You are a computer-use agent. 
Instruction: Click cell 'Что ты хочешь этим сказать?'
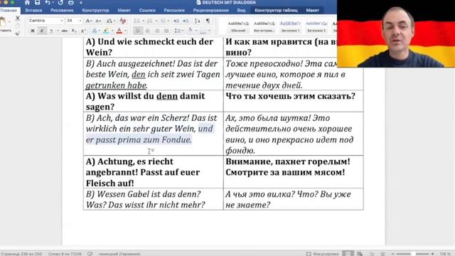point(294,101)
